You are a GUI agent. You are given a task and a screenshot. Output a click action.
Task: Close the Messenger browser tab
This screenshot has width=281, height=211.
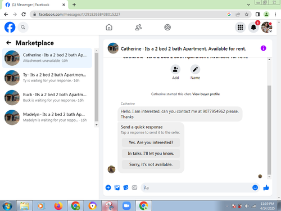[x=64, y=5]
